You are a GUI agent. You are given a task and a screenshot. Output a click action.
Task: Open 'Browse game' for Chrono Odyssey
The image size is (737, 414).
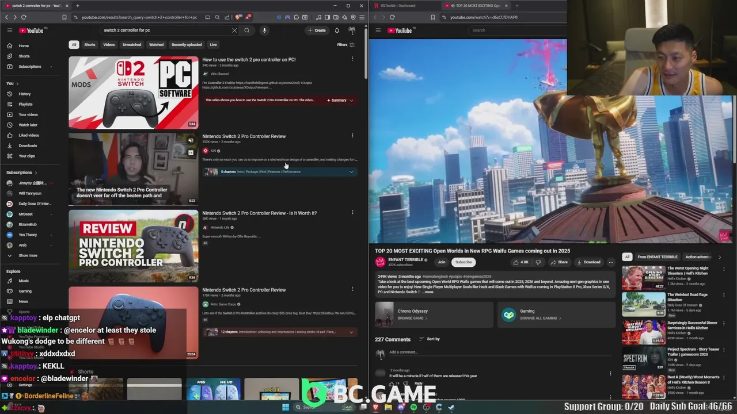point(412,318)
